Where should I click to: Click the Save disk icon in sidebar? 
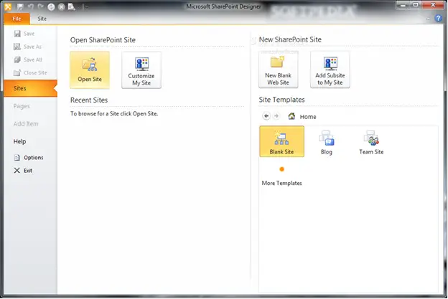[17, 34]
